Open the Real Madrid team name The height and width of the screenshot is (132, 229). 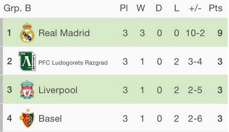64,33
